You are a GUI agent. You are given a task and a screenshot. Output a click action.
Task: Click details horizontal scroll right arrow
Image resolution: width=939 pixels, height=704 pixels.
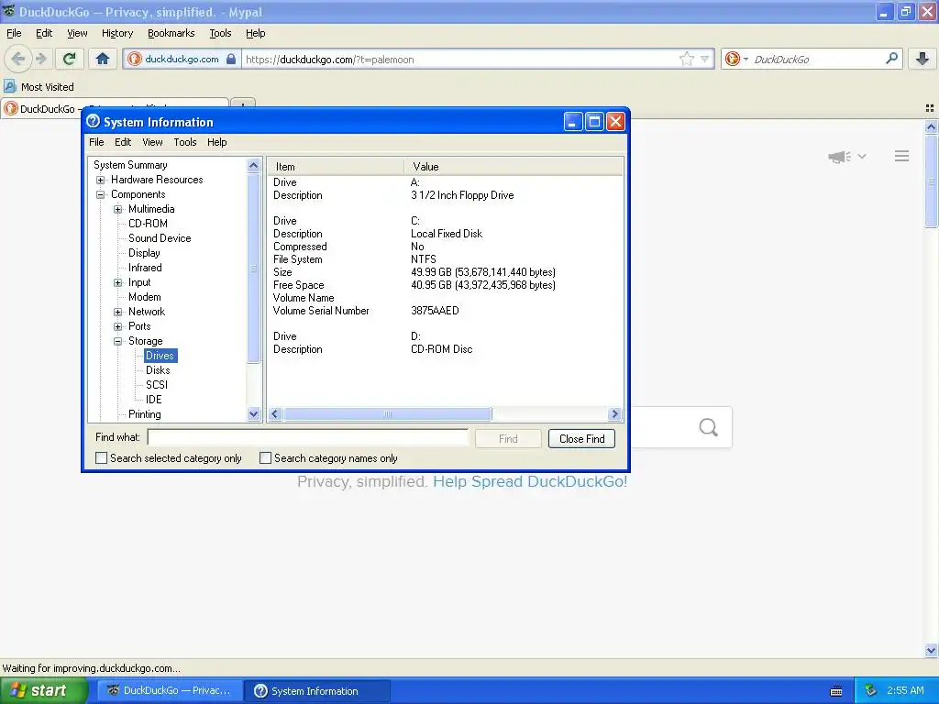coord(614,413)
